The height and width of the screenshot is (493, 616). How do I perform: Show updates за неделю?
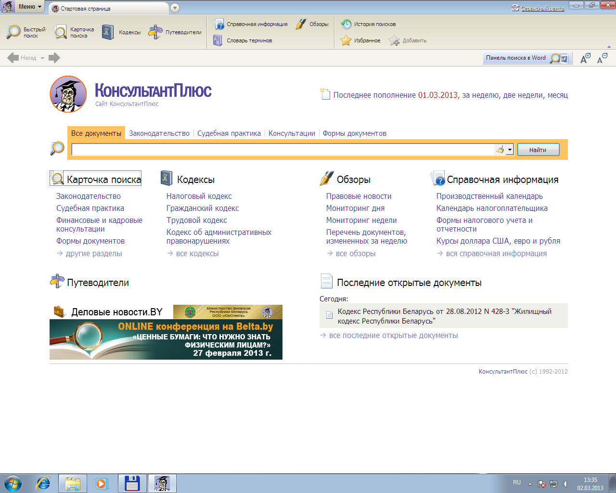(481, 95)
